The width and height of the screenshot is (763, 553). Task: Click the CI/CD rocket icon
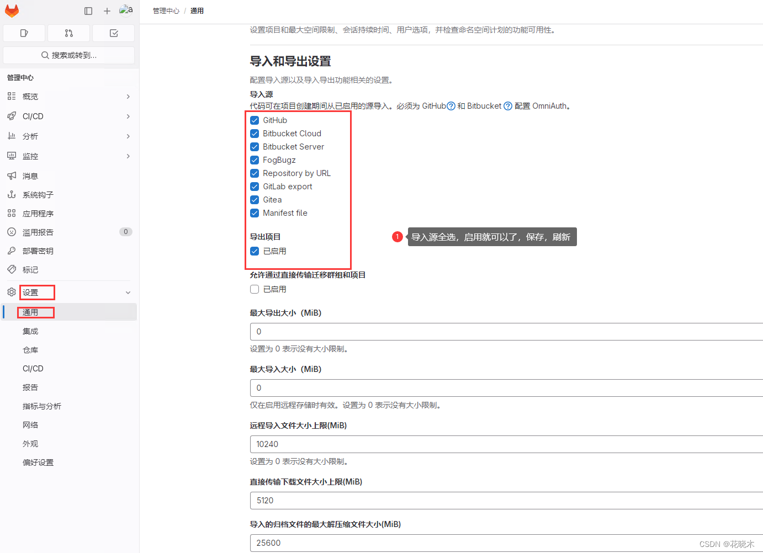pos(12,116)
